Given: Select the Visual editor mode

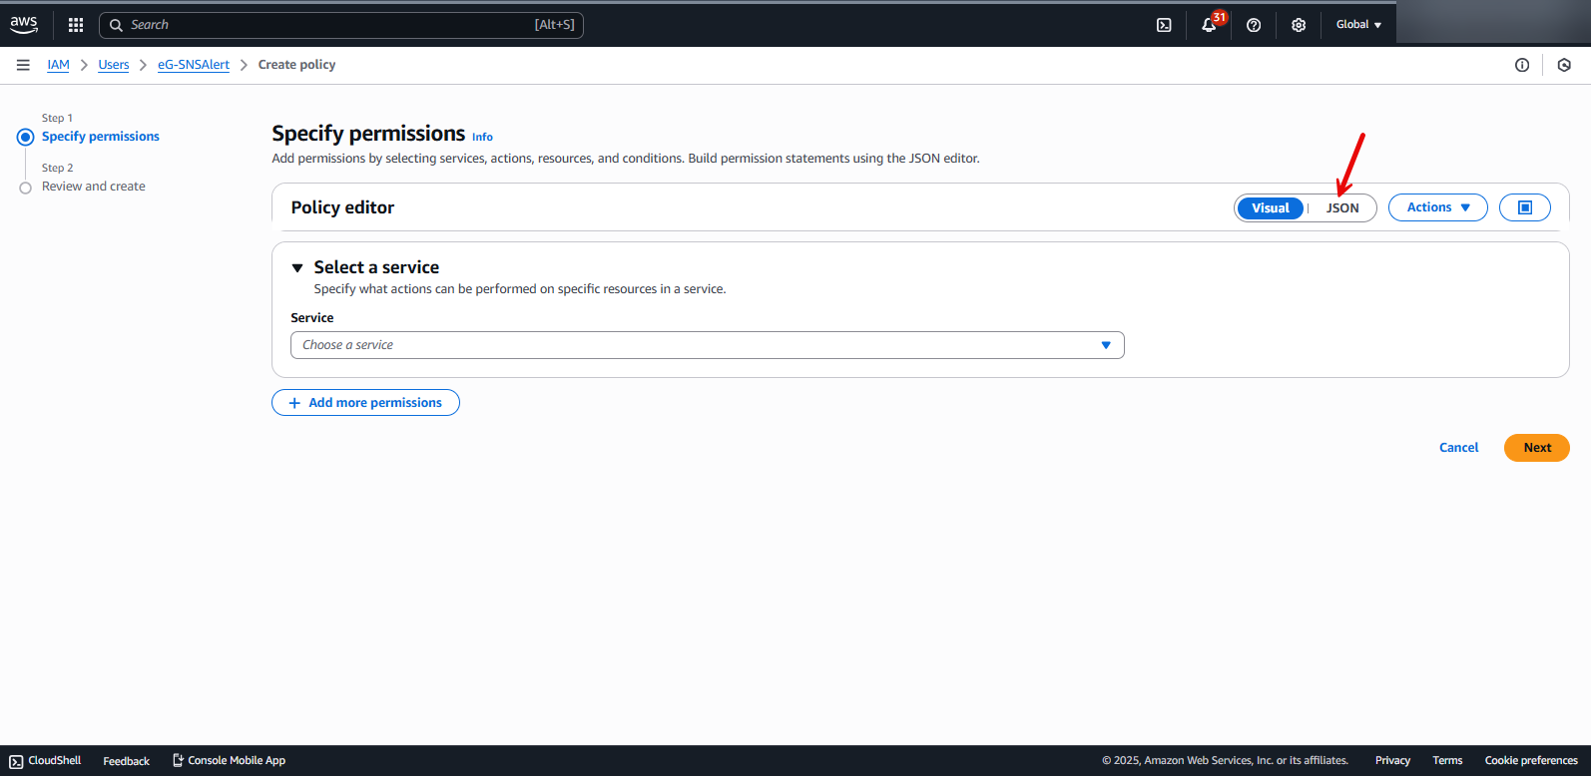Looking at the screenshot, I should pyautogui.click(x=1270, y=207).
